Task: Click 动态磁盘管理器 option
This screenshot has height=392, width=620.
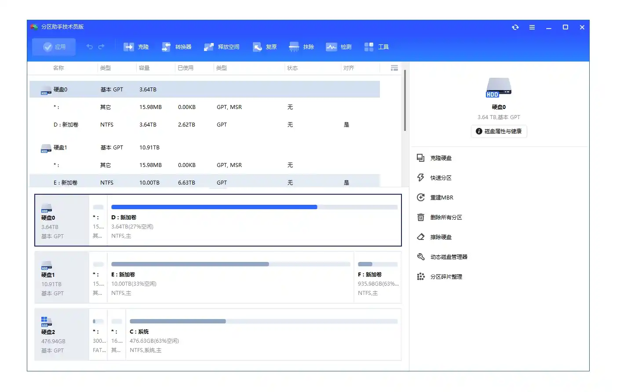Action: pos(442,257)
